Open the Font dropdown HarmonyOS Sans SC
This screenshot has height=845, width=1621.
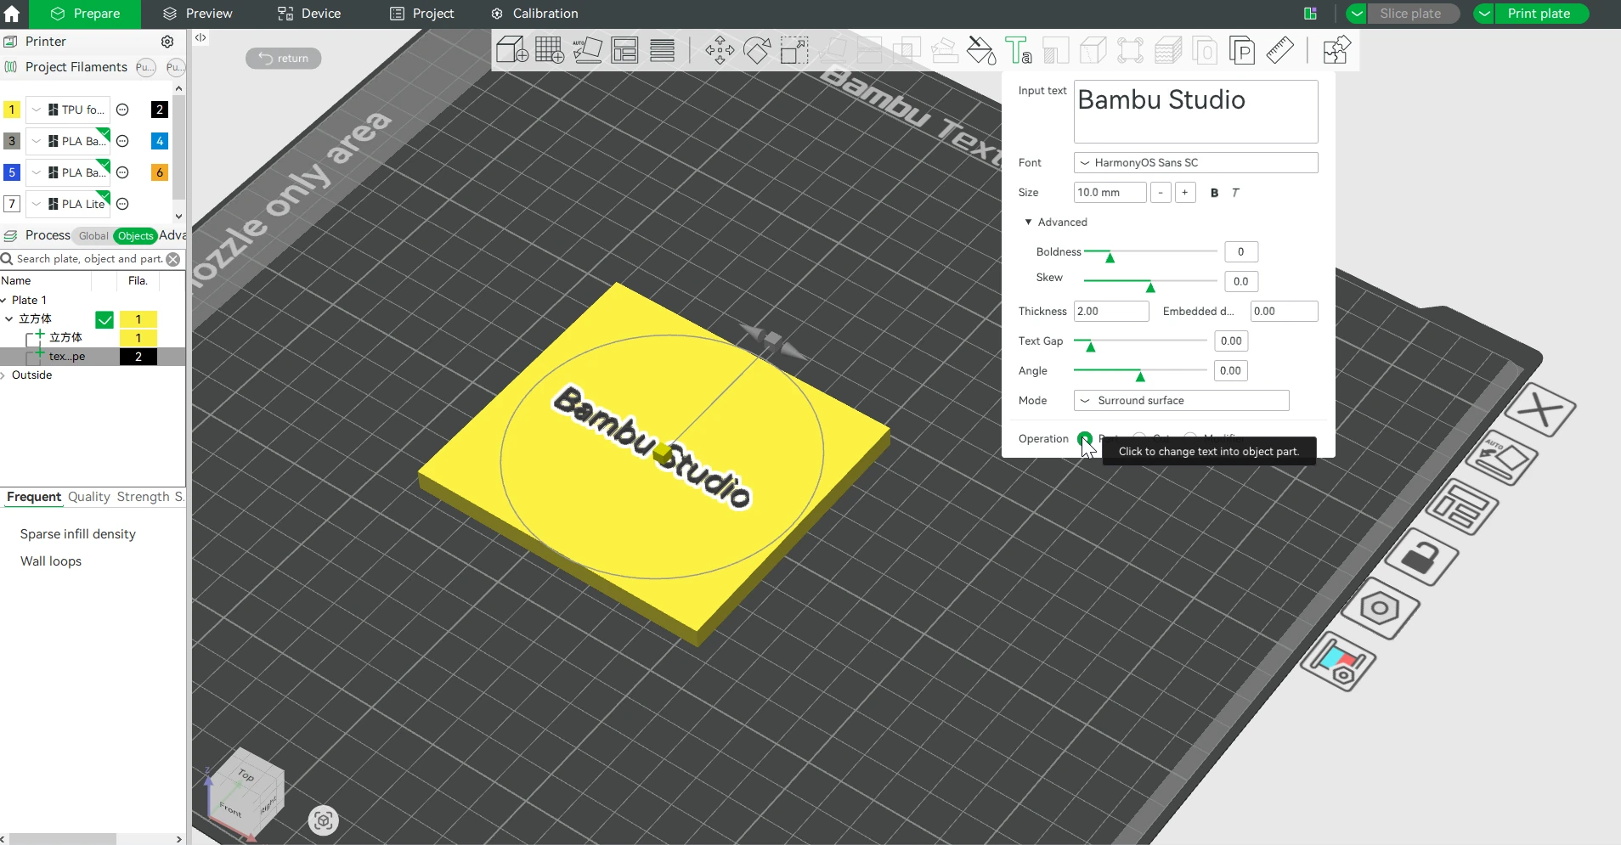[1195, 162]
